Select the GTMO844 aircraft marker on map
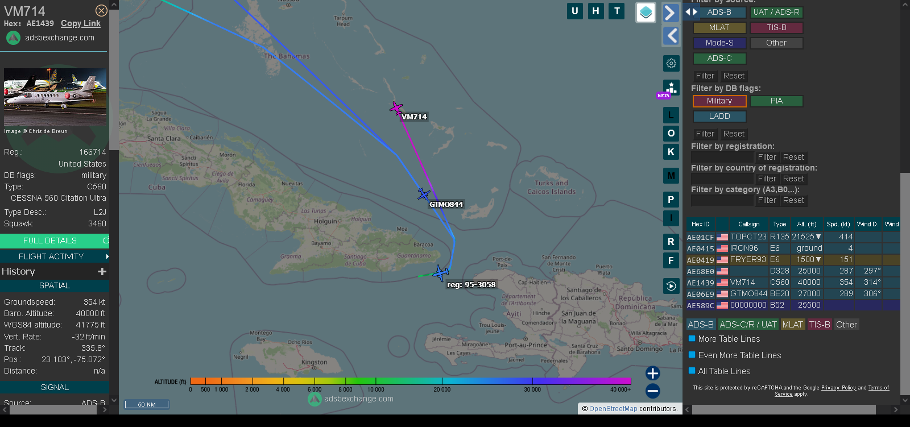 pos(424,194)
